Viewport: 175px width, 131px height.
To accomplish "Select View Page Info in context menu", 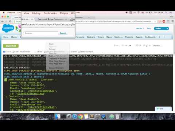I will click(56, 64).
